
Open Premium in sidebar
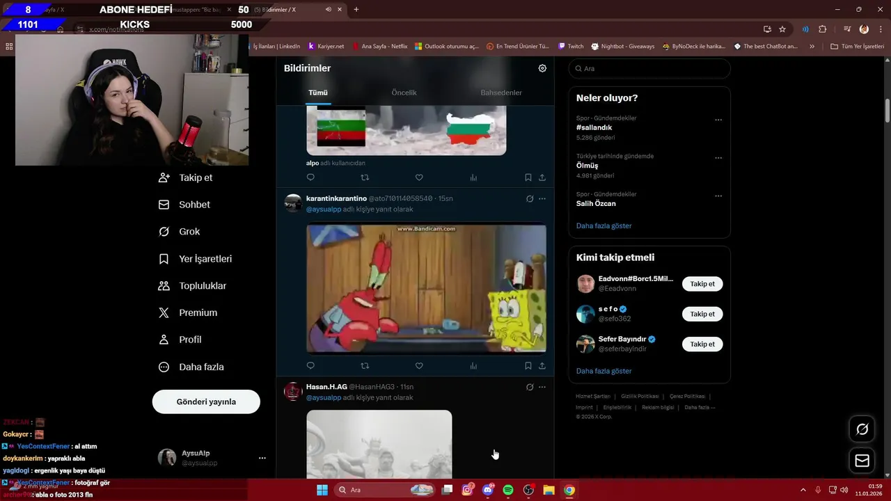188,313
